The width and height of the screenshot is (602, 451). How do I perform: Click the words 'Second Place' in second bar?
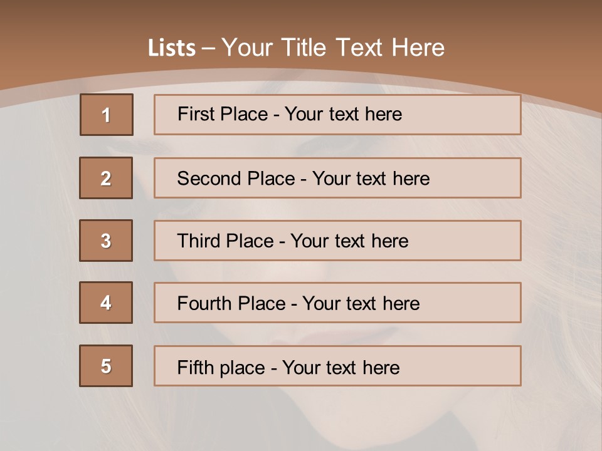click(235, 179)
